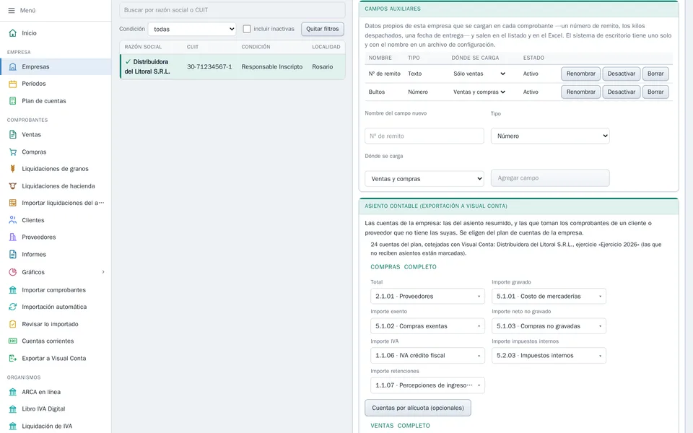Open Importe gravado Costo de mercaderías dropdown
Screen dimensions: 693x433
click(549, 297)
